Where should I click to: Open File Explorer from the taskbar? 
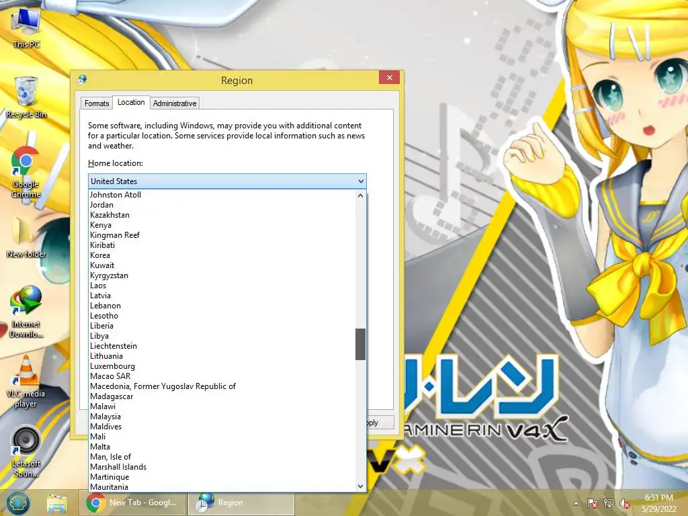point(57,503)
